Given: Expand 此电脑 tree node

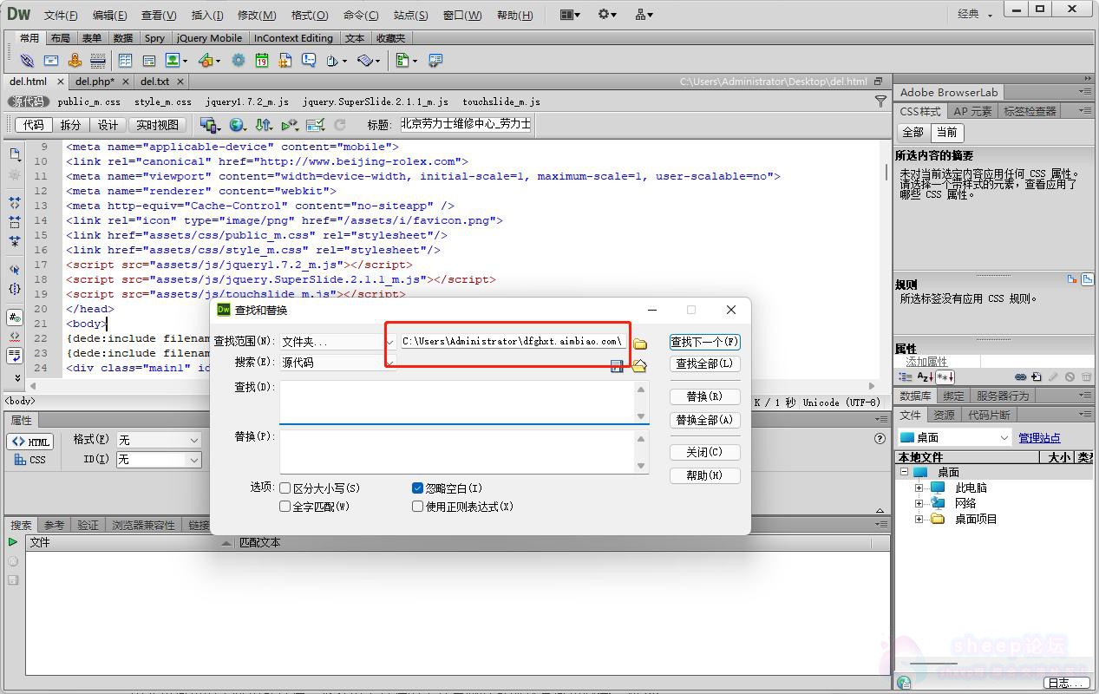Looking at the screenshot, I should [x=919, y=488].
